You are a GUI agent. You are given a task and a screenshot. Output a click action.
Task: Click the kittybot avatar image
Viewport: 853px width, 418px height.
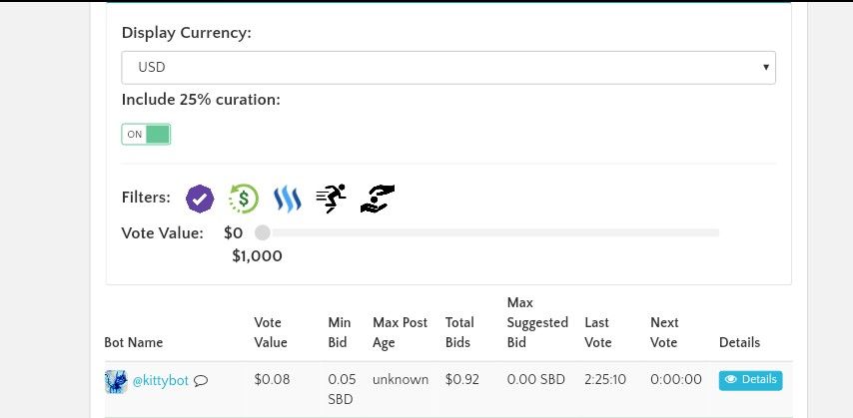(116, 381)
